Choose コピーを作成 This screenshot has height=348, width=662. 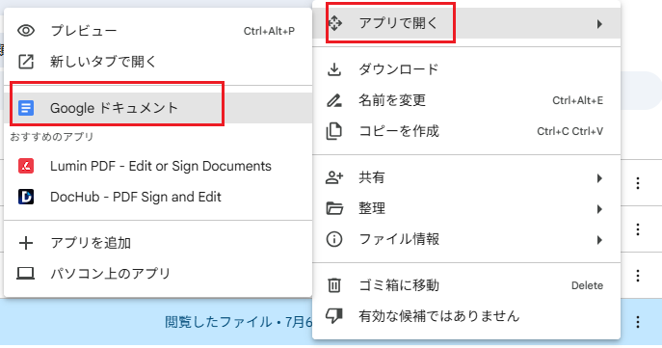tap(466, 131)
